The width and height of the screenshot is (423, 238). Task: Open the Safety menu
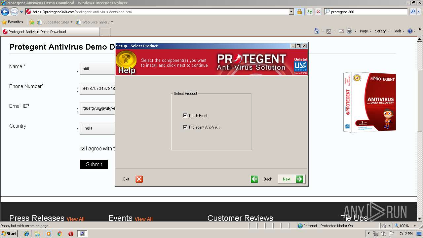382,31
